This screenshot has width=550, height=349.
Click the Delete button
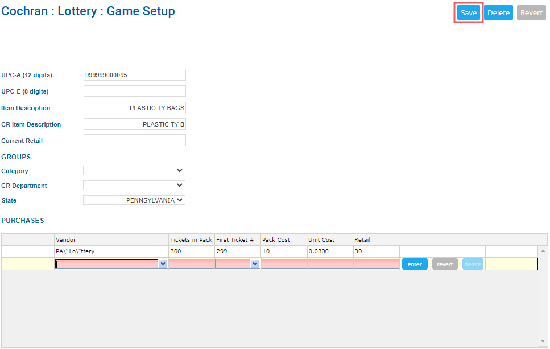coord(498,12)
